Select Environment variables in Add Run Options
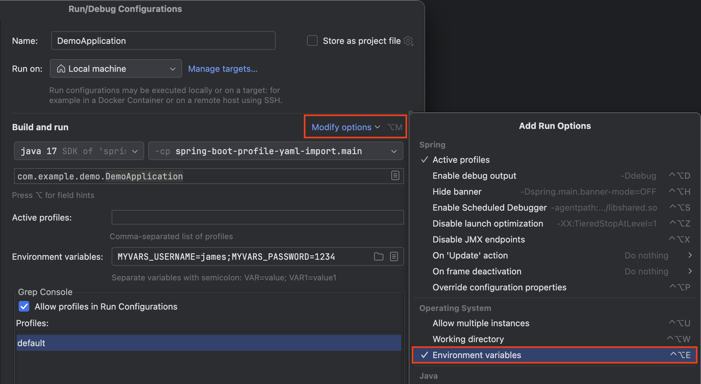The image size is (701, 384). pyautogui.click(x=477, y=355)
